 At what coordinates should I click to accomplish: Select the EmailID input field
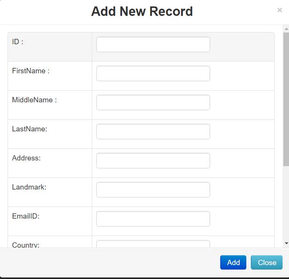pos(153,219)
